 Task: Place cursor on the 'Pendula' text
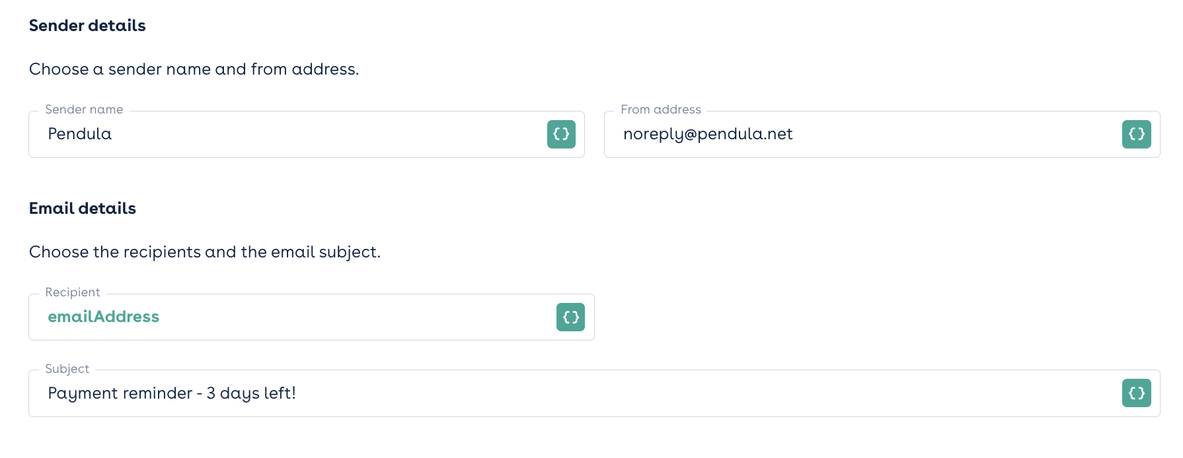click(80, 134)
